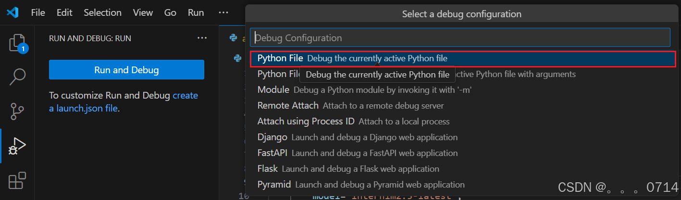Viewport: 681px width, 200px height.
Task: Open the Go menu
Action: pos(170,13)
